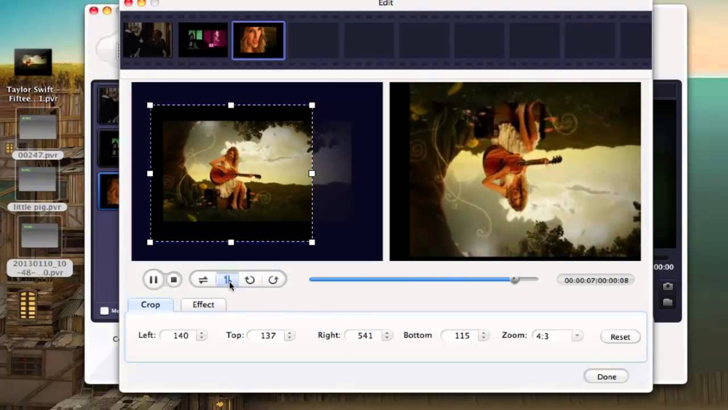728x410 pixels.
Task: Select the highlighted third filmstrip thumbnail
Action: coord(258,40)
